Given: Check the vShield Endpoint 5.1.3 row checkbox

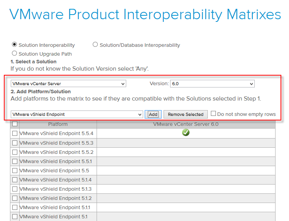Looking at the screenshot, I should [15, 189].
